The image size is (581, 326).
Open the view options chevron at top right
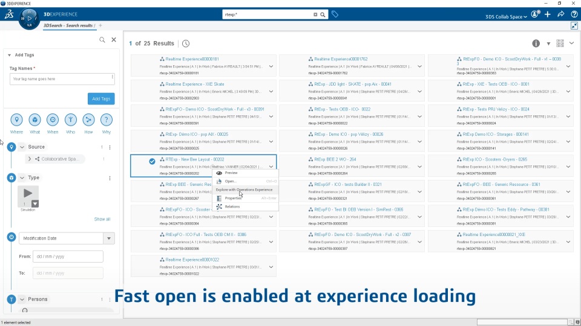coord(571,43)
